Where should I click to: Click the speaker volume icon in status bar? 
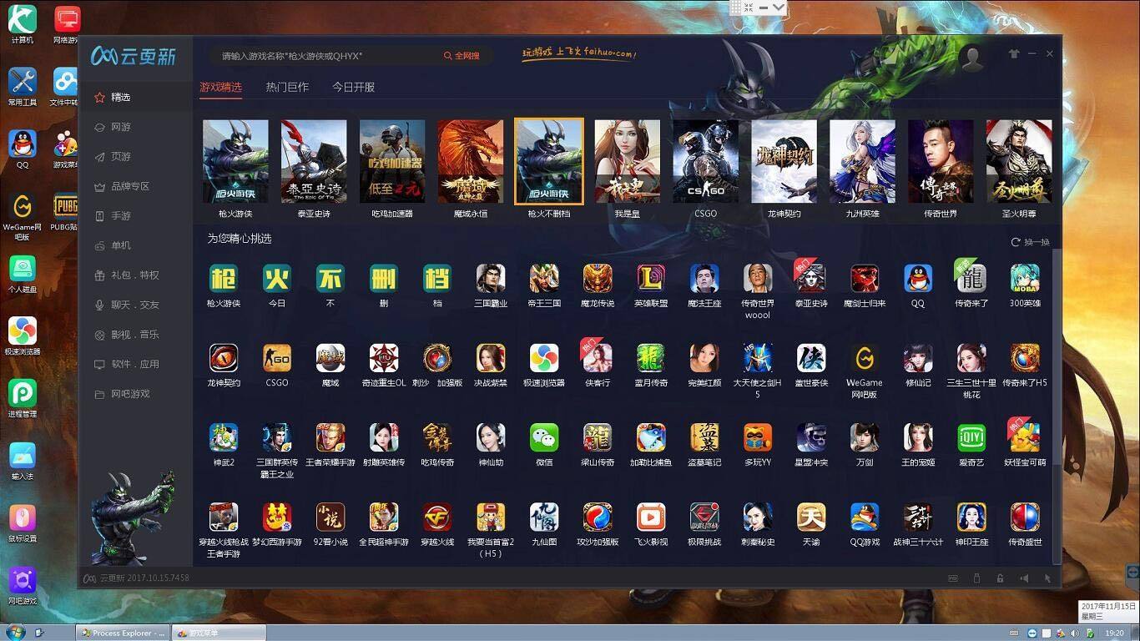[x=1024, y=578]
